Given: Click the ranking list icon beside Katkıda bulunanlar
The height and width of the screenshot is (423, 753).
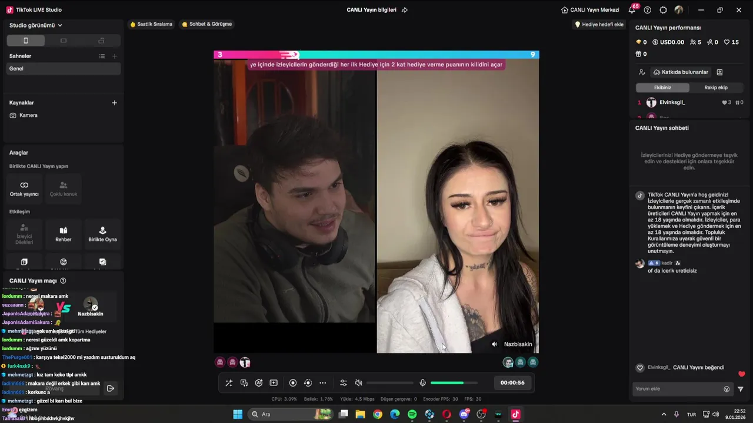Looking at the screenshot, I should coord(719,72).
